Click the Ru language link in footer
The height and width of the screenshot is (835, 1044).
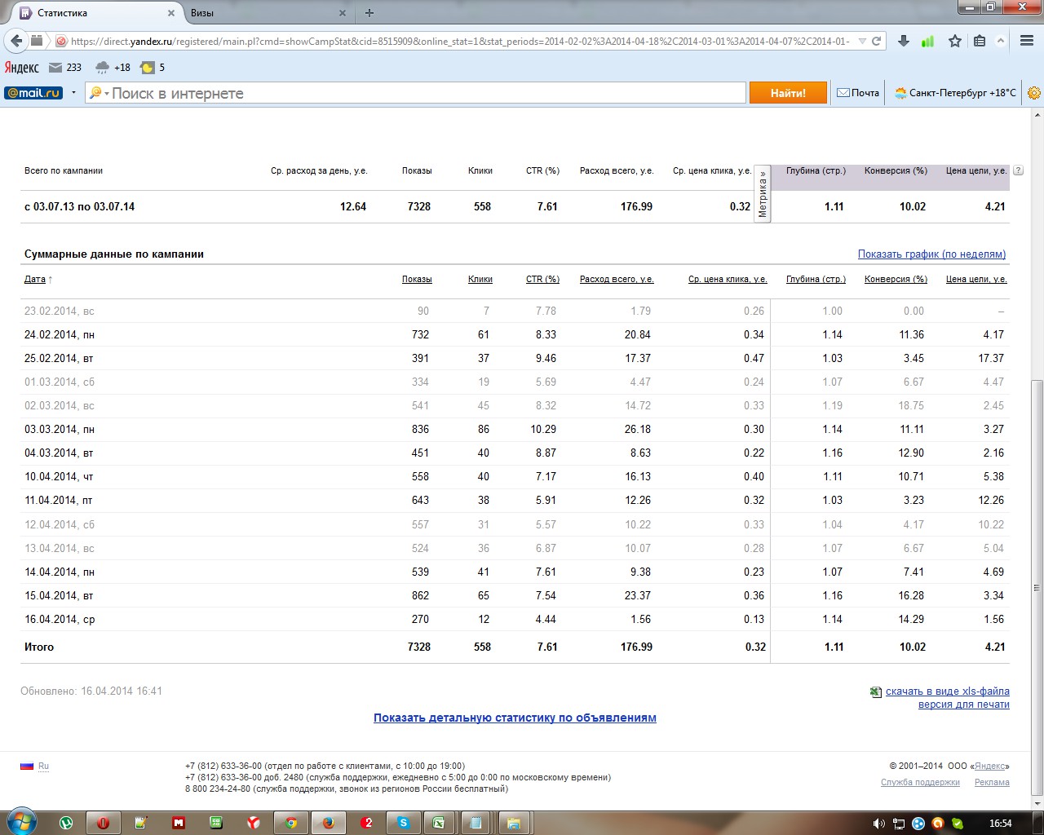pos(43,767)
